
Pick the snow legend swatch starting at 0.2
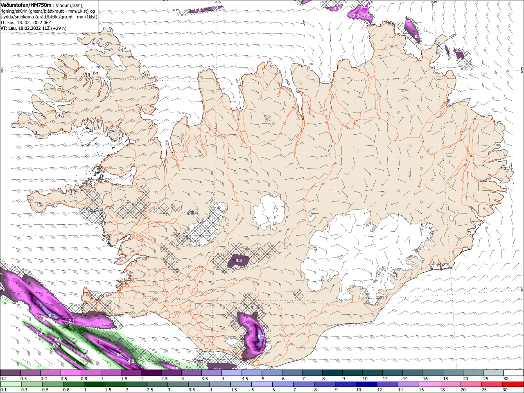pyautogui.click(x=10, y=373)
